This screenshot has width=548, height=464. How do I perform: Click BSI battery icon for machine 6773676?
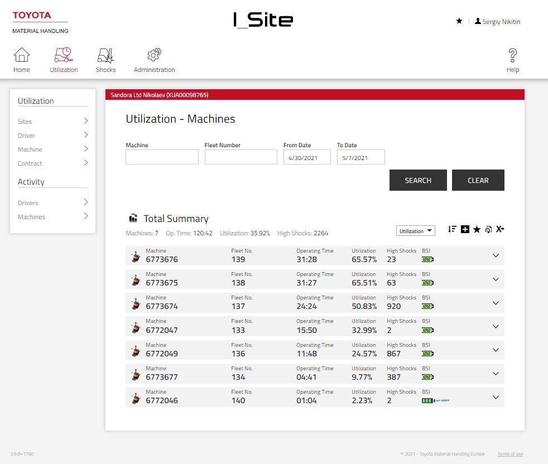pos(428,259)
